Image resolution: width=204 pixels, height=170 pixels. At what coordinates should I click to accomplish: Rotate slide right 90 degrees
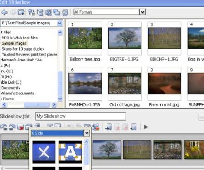coord(12,127)
